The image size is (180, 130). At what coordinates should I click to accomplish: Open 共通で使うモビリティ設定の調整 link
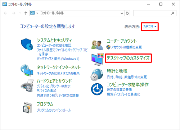click(x=58, y=96)
